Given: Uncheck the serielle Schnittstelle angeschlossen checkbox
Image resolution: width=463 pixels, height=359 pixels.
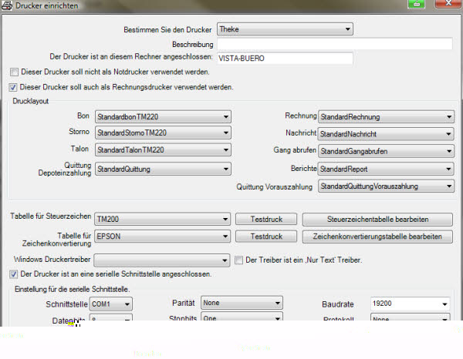Looking at the screenshot, I should 13,274.
